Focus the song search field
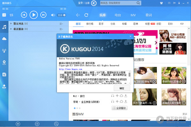 click(x=118, y=3)
